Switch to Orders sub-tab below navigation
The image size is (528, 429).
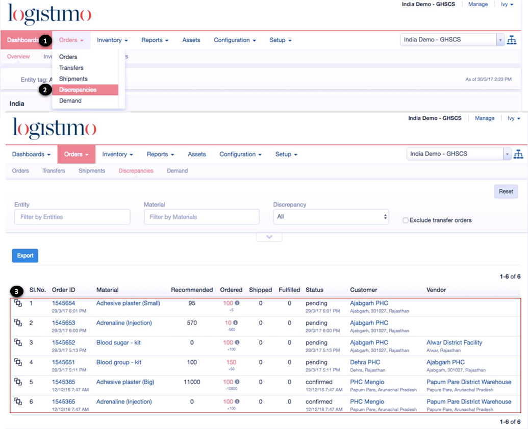click(x=20, y=171)
